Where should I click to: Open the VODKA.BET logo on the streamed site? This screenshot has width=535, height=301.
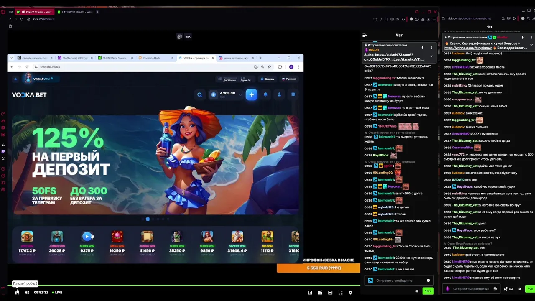coord(29,95)
